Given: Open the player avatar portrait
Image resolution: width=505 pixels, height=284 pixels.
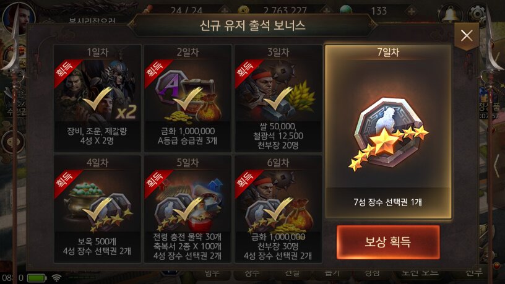Looking at the screenshot, I should point(19,18).
